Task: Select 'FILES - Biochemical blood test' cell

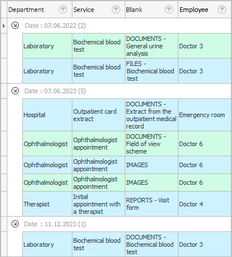Action: 152,71
